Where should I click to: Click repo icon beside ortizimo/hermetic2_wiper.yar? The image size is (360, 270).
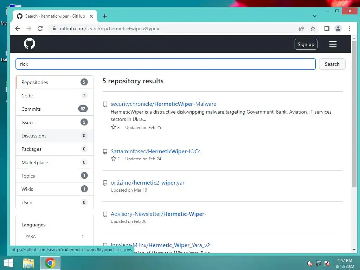coord(105,183)
